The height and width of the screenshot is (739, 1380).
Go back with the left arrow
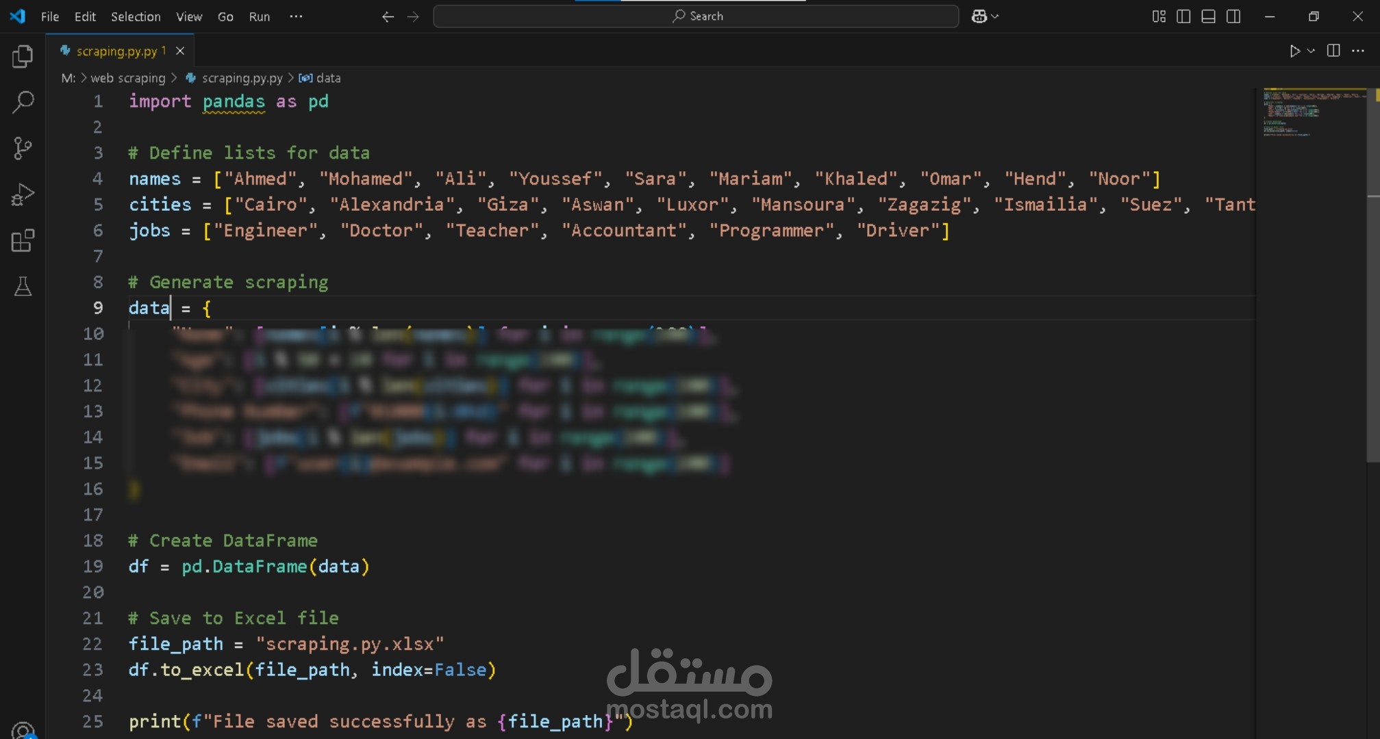coord(388,16)
